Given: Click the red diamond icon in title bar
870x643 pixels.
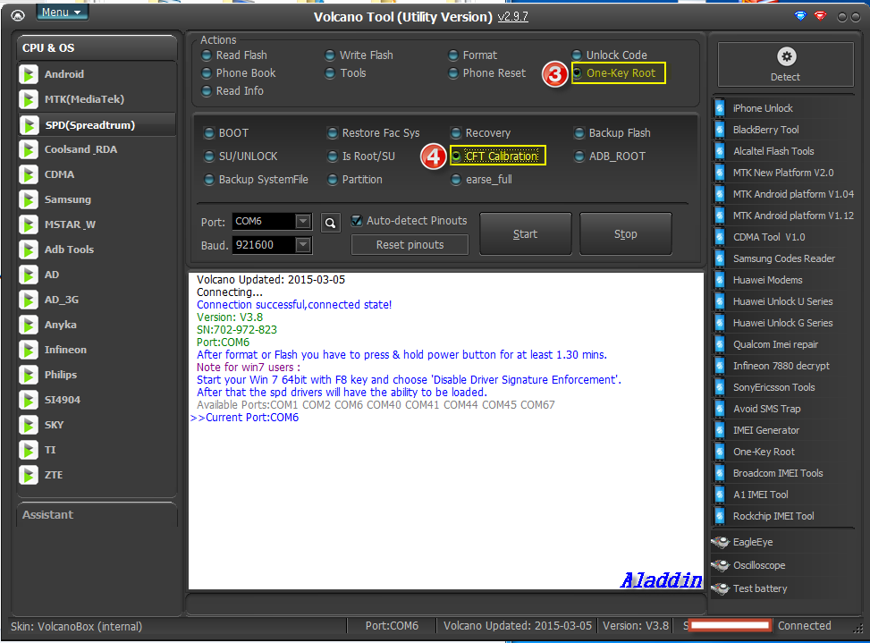Looking at the screenshot, I should (820, 16).
